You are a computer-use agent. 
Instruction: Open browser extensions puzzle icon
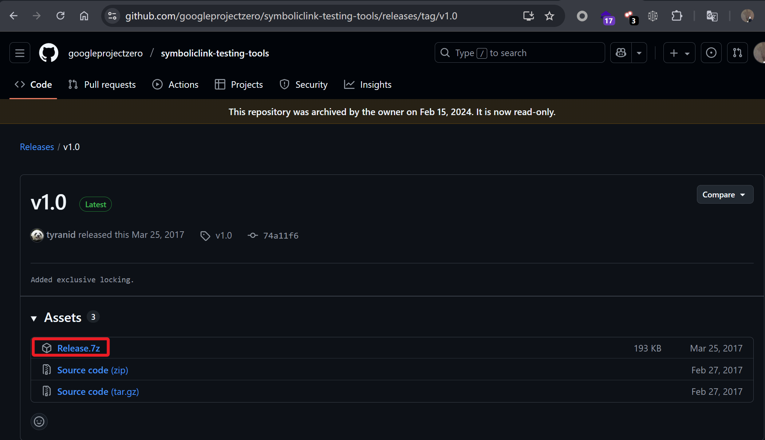[x=676, y=16]
